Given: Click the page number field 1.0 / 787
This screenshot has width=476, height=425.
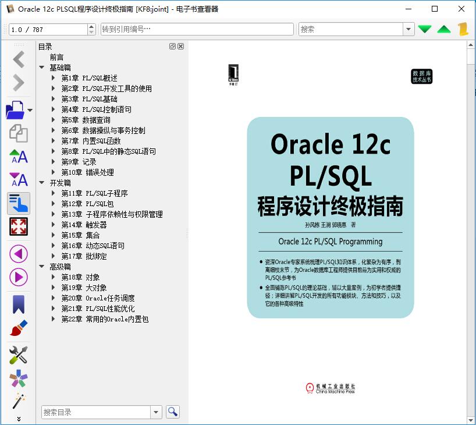Looking at the screenshot, I should [48, 30].
